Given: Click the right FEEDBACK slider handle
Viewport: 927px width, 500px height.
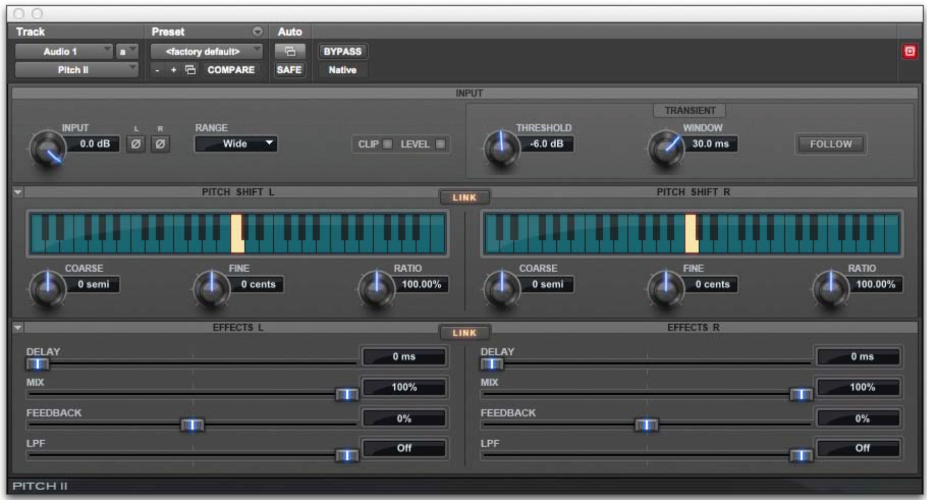Looking at the screenshot, I should click(x=647, y=425).
